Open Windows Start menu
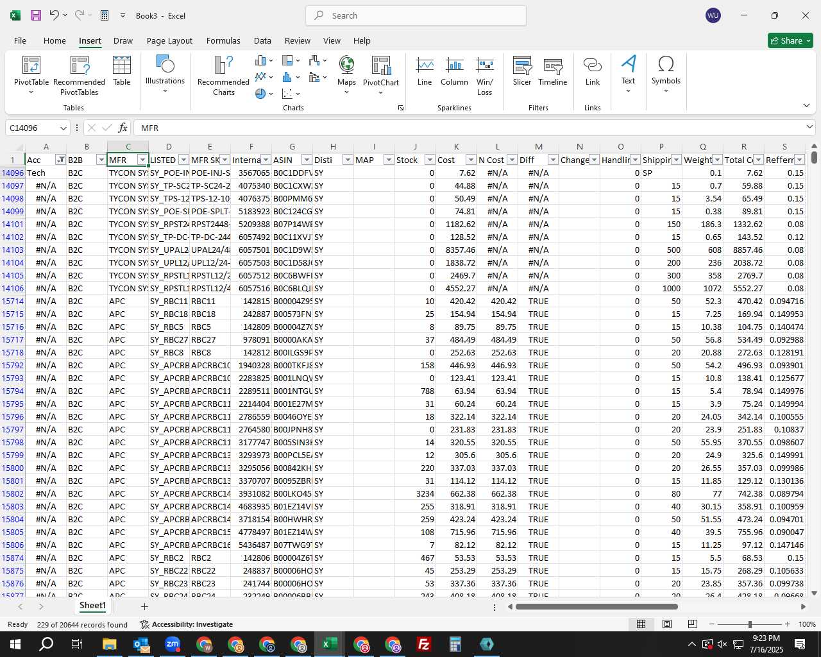The image size is (821, 657). click(15, 644)
